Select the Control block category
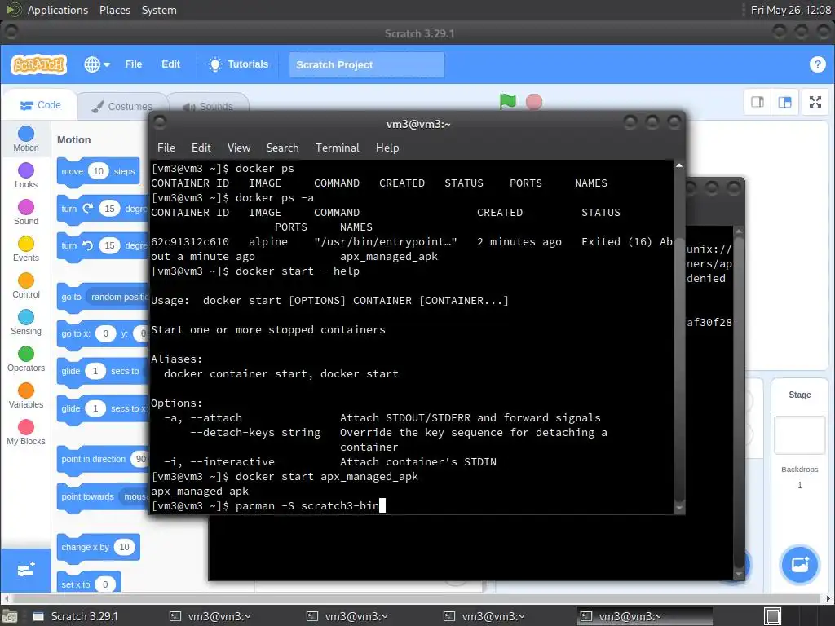The width and height of the screenshot is (835, 626). (25, 286)
